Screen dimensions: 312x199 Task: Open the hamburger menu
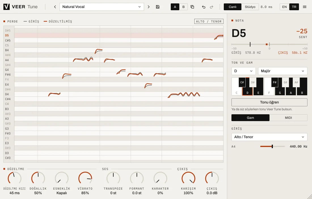pyautogui.click(x=305, y=7)
